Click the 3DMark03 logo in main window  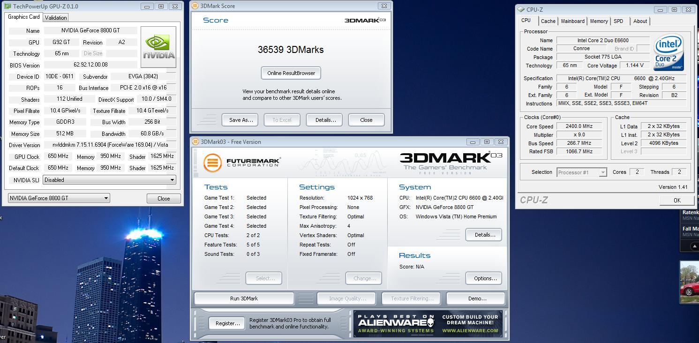tap(451, 162)
